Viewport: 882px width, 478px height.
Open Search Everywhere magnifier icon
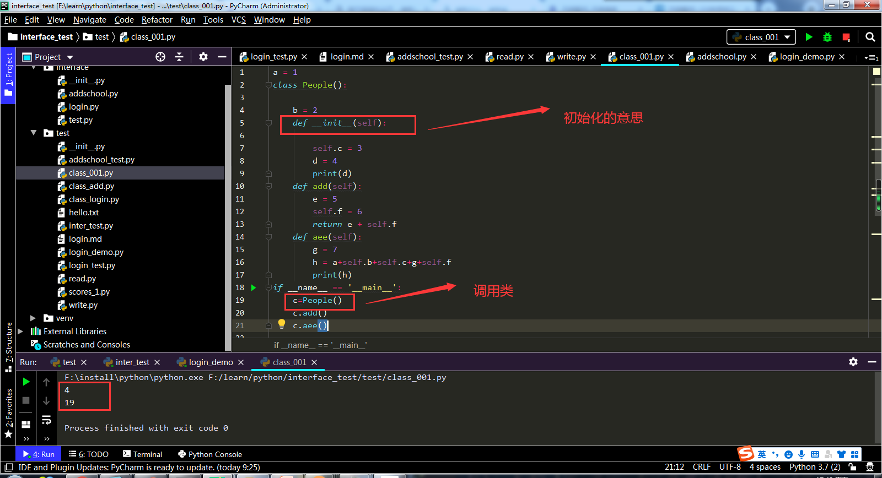(x=870, y=37)
